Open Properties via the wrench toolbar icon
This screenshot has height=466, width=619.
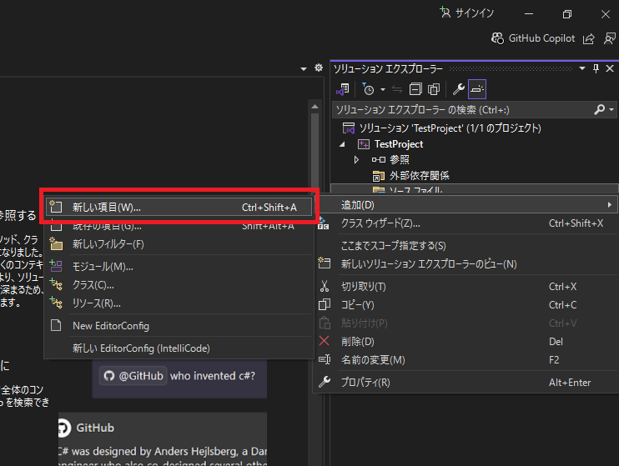pyautogui.click(x=458, y=89)
